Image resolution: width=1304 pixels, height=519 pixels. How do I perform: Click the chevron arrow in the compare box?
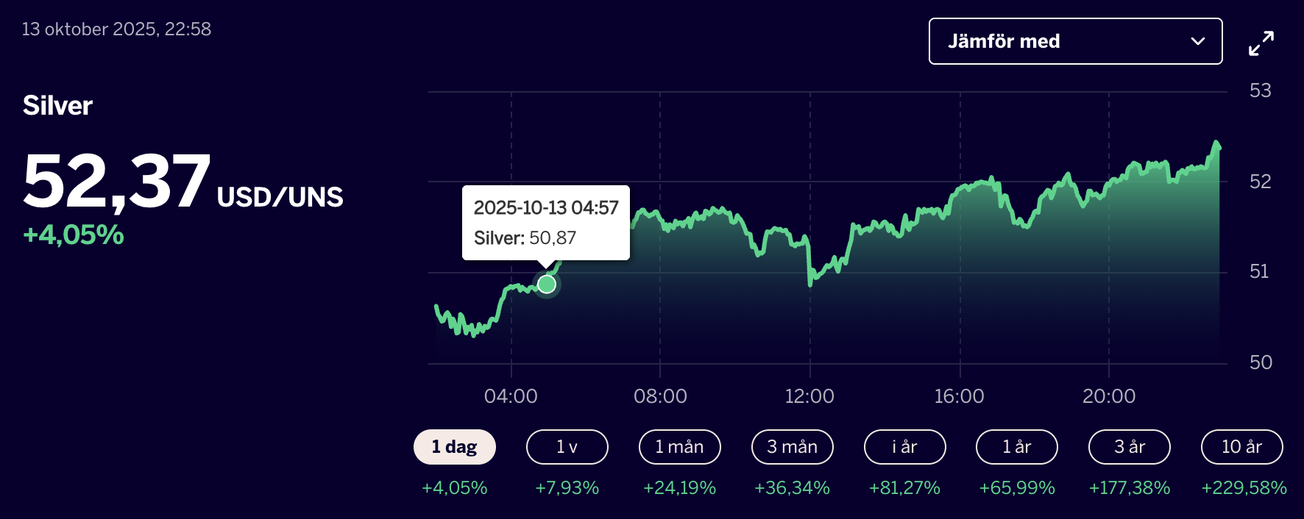[x=1197, y=41]
